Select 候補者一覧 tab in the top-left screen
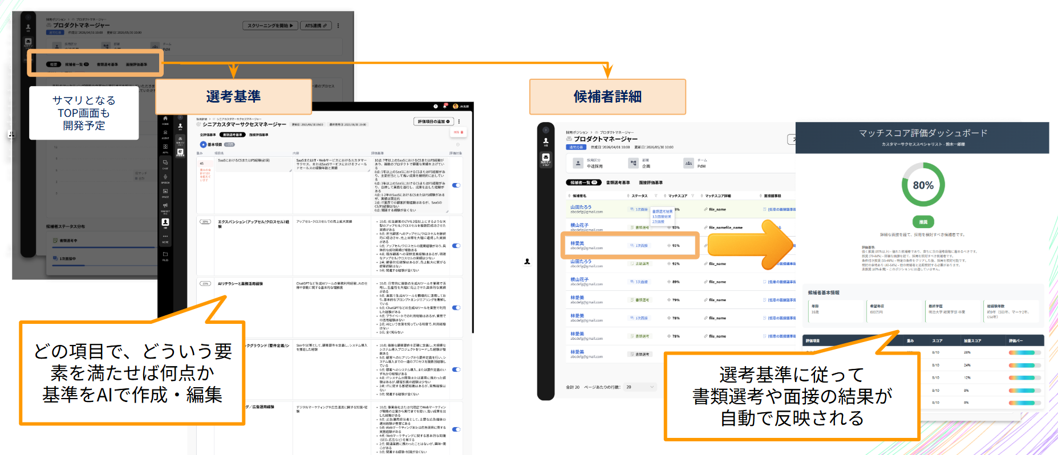 77,64
